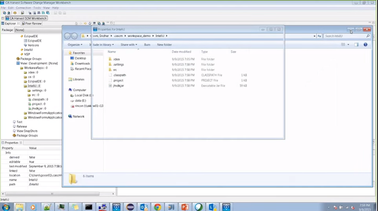Select the .classpath file row
378x211 pixels.
tap(178, 75)
